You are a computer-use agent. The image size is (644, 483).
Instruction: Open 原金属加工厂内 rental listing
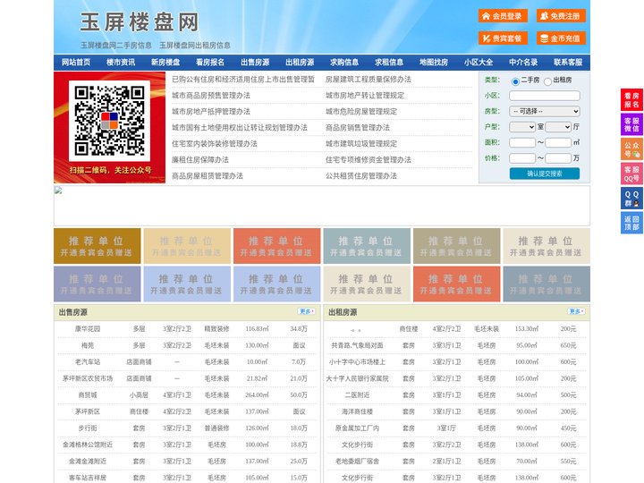coord(357,428)
